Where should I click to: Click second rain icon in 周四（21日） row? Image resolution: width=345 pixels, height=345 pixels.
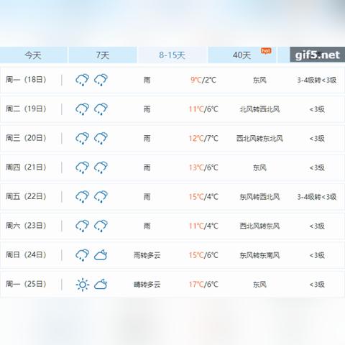101,167
